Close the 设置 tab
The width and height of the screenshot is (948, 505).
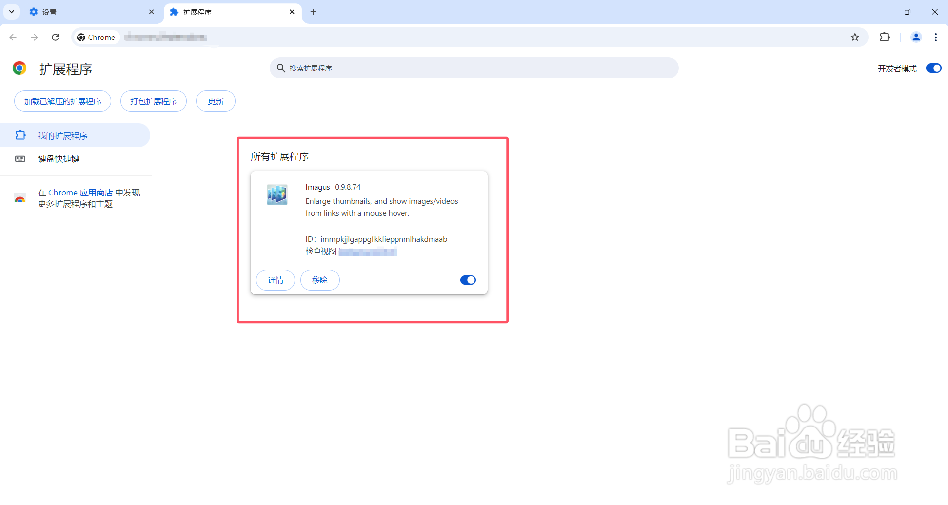(x=151, y=12)
